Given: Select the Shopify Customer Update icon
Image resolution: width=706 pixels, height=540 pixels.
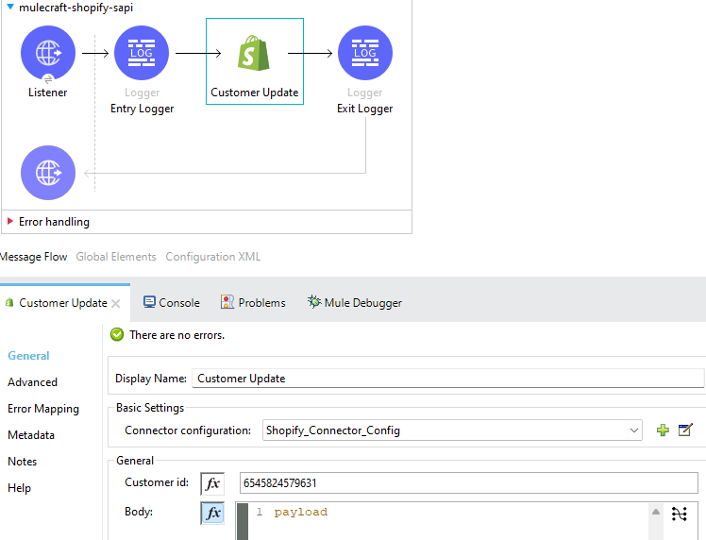Looking at the screenshot, I should point(254,54).
